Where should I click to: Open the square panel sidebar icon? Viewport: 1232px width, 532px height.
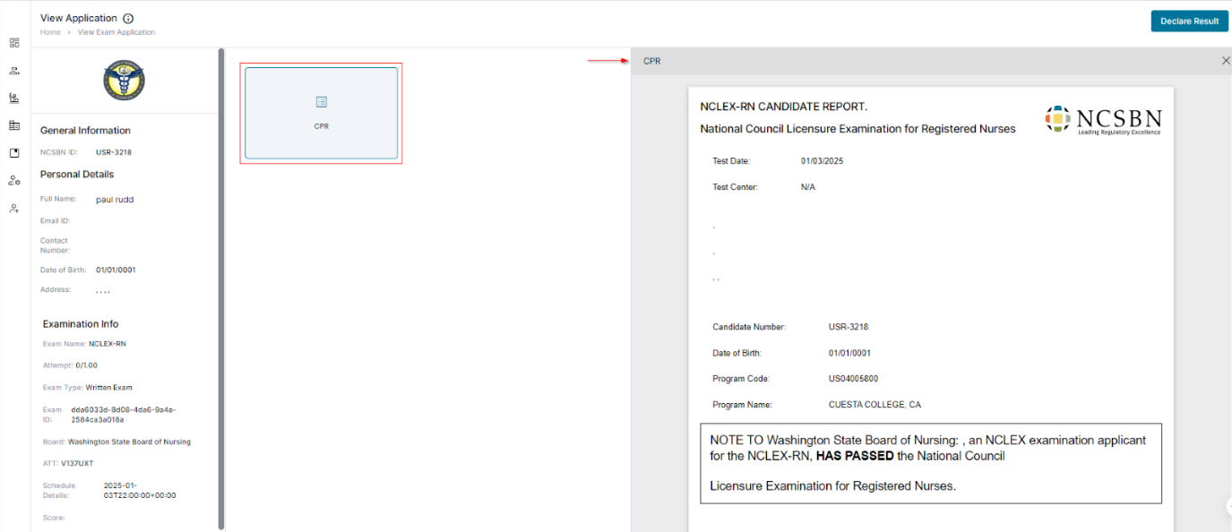click(x=14, y=153)
